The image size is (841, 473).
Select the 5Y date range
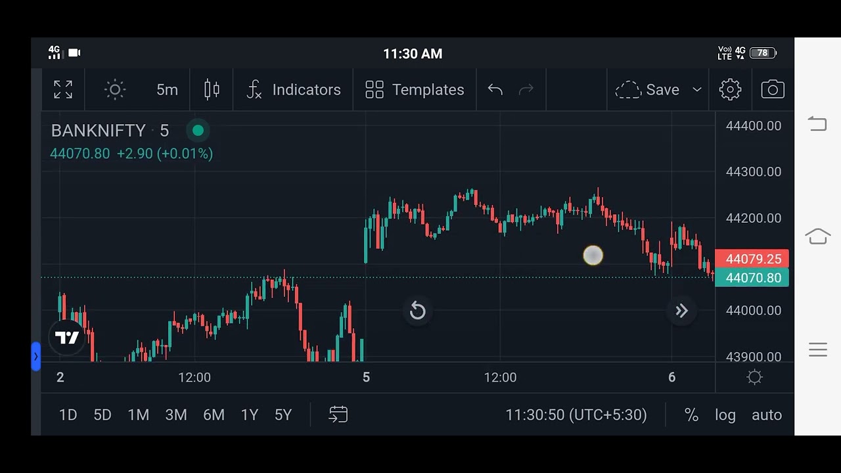283,415
